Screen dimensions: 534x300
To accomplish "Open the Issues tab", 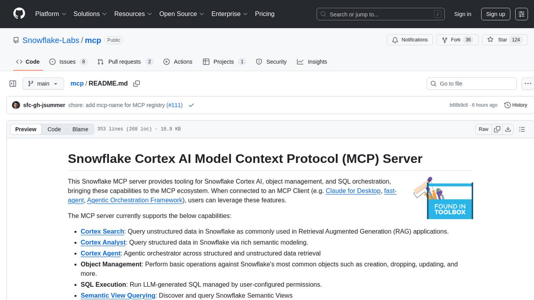I will click(x=68, y=62).
